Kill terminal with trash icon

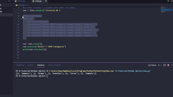coord(168,65)
